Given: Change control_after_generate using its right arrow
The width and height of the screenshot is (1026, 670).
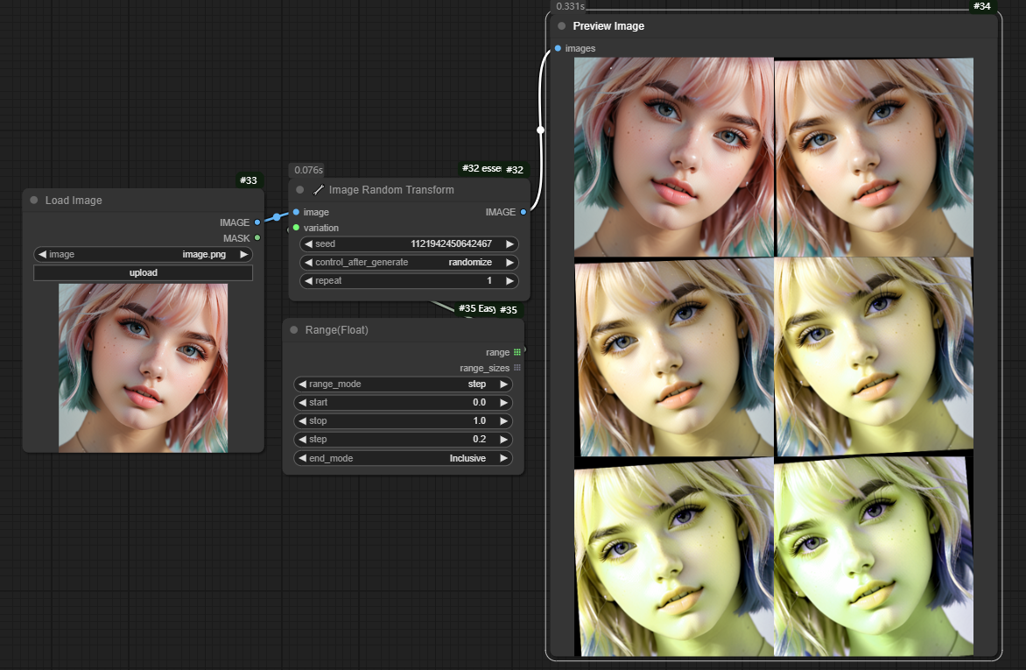Looking at the screenshot, I should (509, 263).
